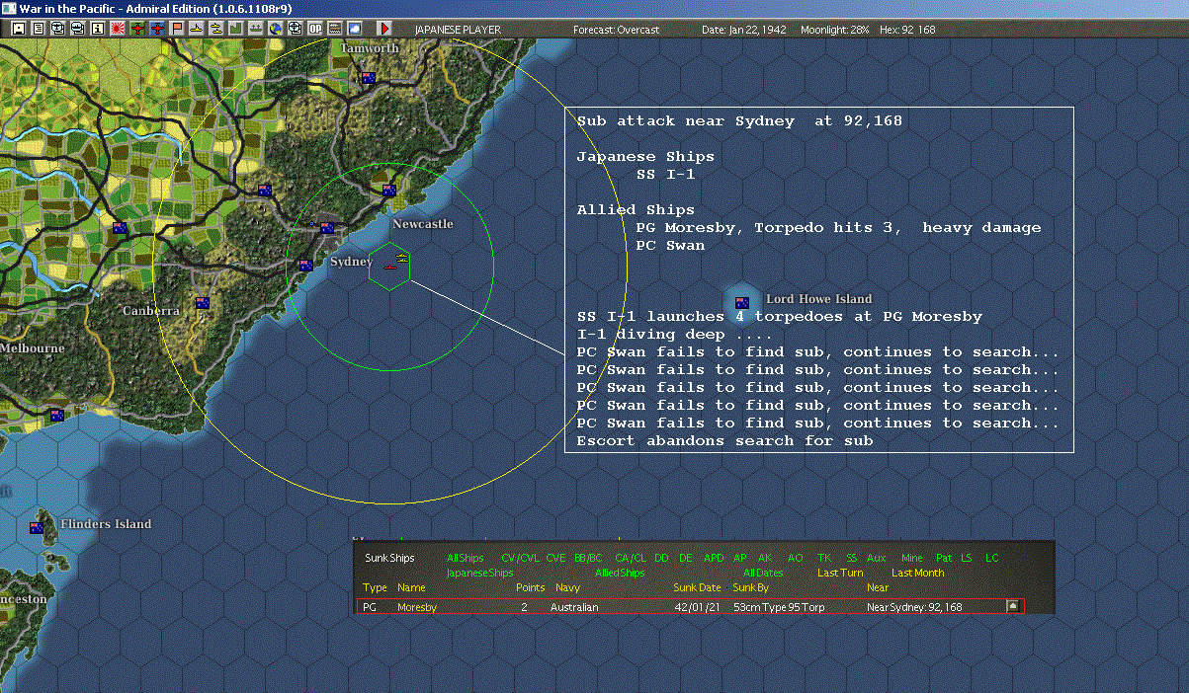The width and height of the screenshot is (1189, 693).
Task: Click the small icon at Moresby row end
Action: [x=1012, y=606]
